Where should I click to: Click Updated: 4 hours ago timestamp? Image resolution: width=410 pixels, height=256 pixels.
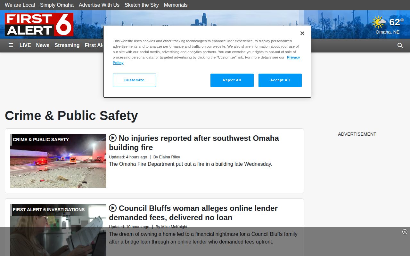[x=128, y=157]
